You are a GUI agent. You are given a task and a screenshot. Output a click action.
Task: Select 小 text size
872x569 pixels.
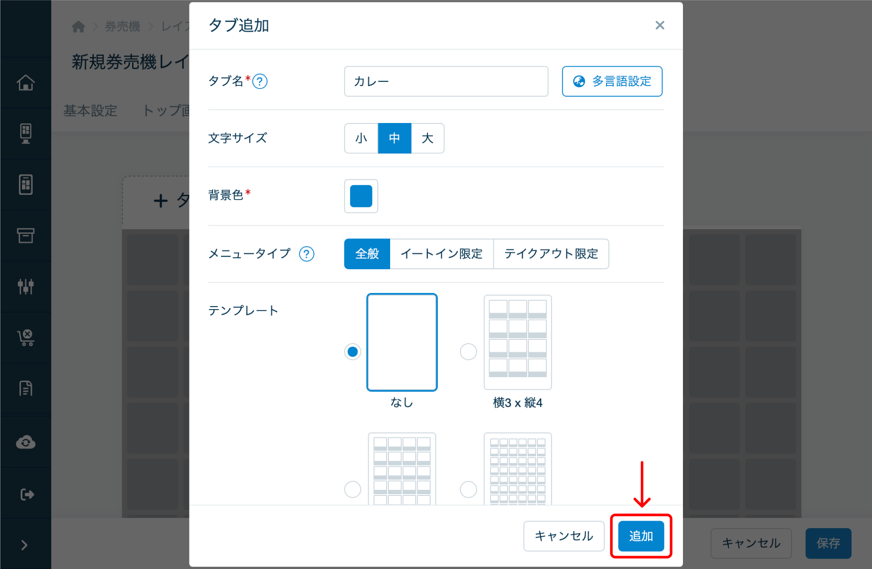pyautogui.click(x=361, y=138)
